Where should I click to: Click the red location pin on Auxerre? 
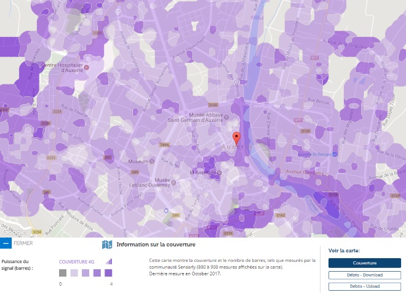[236, 137]
